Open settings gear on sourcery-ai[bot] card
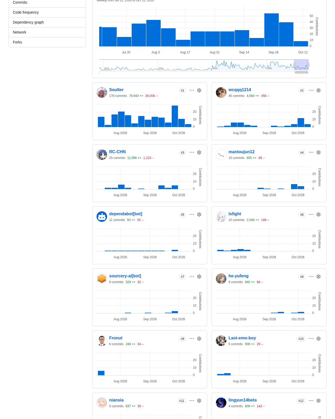 coord(199,277)
